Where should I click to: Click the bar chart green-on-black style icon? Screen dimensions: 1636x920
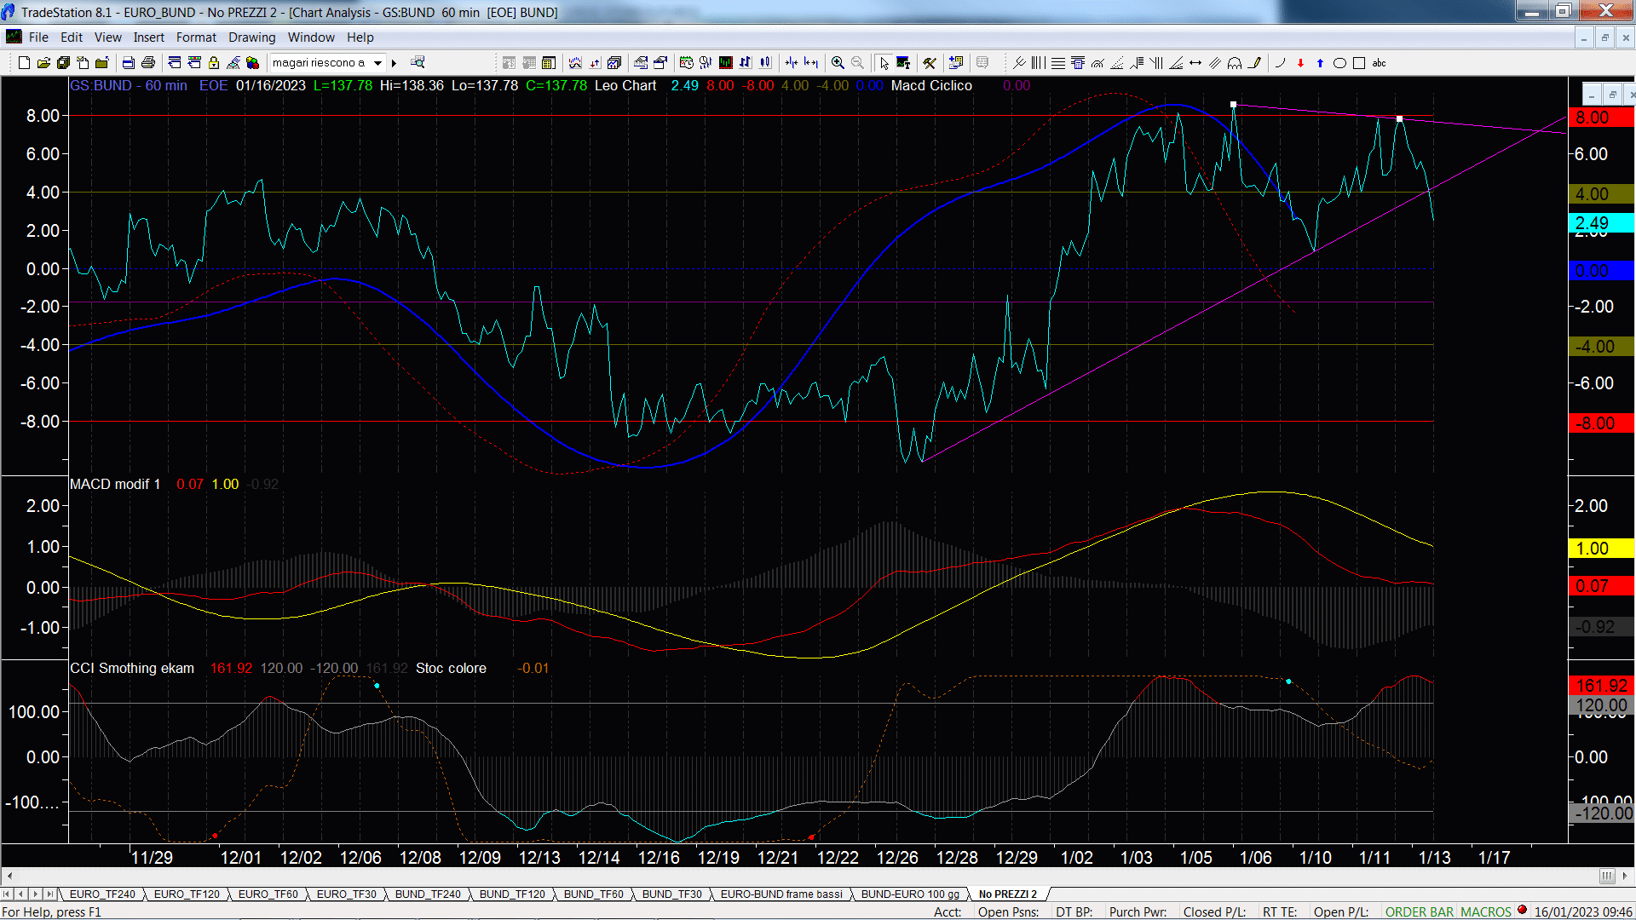[x=726, y=62]
